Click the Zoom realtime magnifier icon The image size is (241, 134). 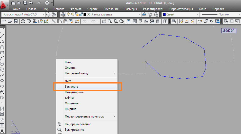pyautogui.click(x=110, y=21)
